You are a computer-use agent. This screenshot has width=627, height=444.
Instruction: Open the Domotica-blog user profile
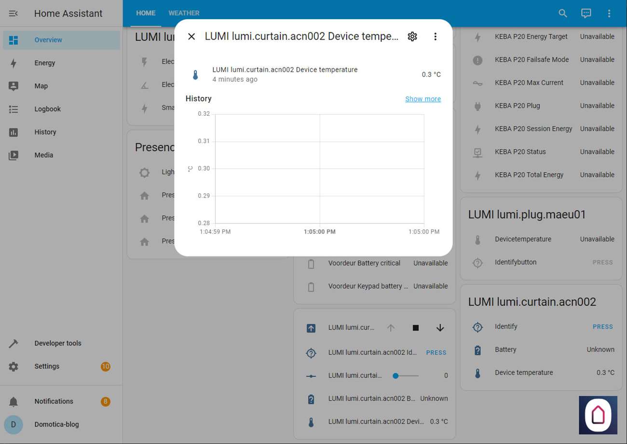[x=61, y=425]
